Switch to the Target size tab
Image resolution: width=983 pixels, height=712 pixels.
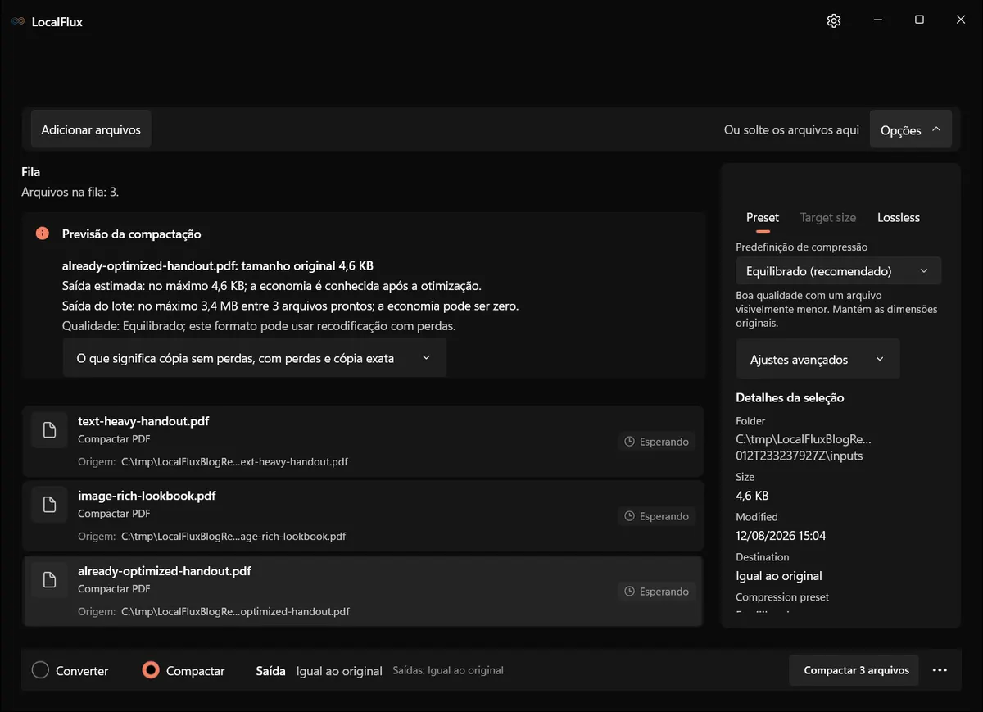pos(827,217)
